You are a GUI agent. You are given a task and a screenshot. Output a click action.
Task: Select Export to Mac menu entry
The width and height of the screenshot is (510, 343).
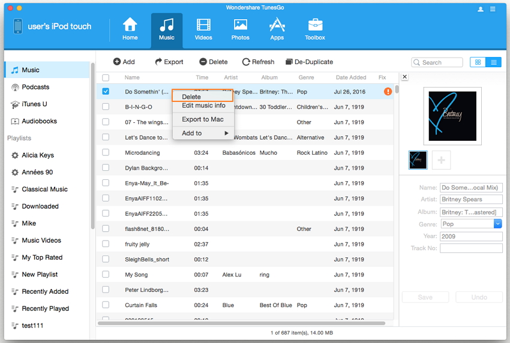coord(202,119)
